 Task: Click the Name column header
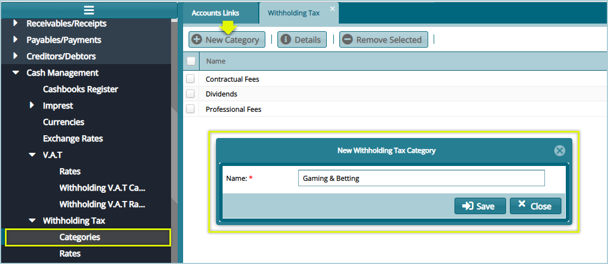[x=215, y=61]
